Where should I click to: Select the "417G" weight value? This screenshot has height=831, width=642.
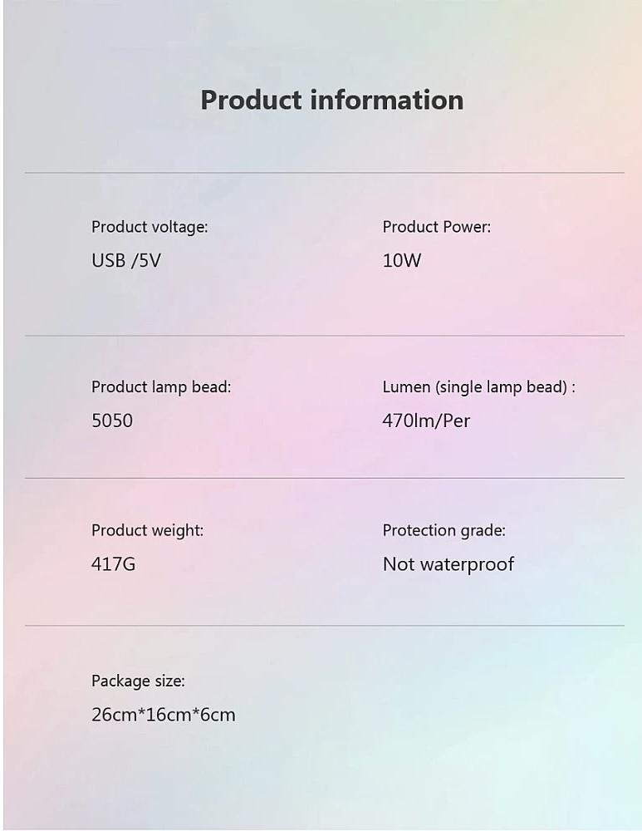[113, 564]
